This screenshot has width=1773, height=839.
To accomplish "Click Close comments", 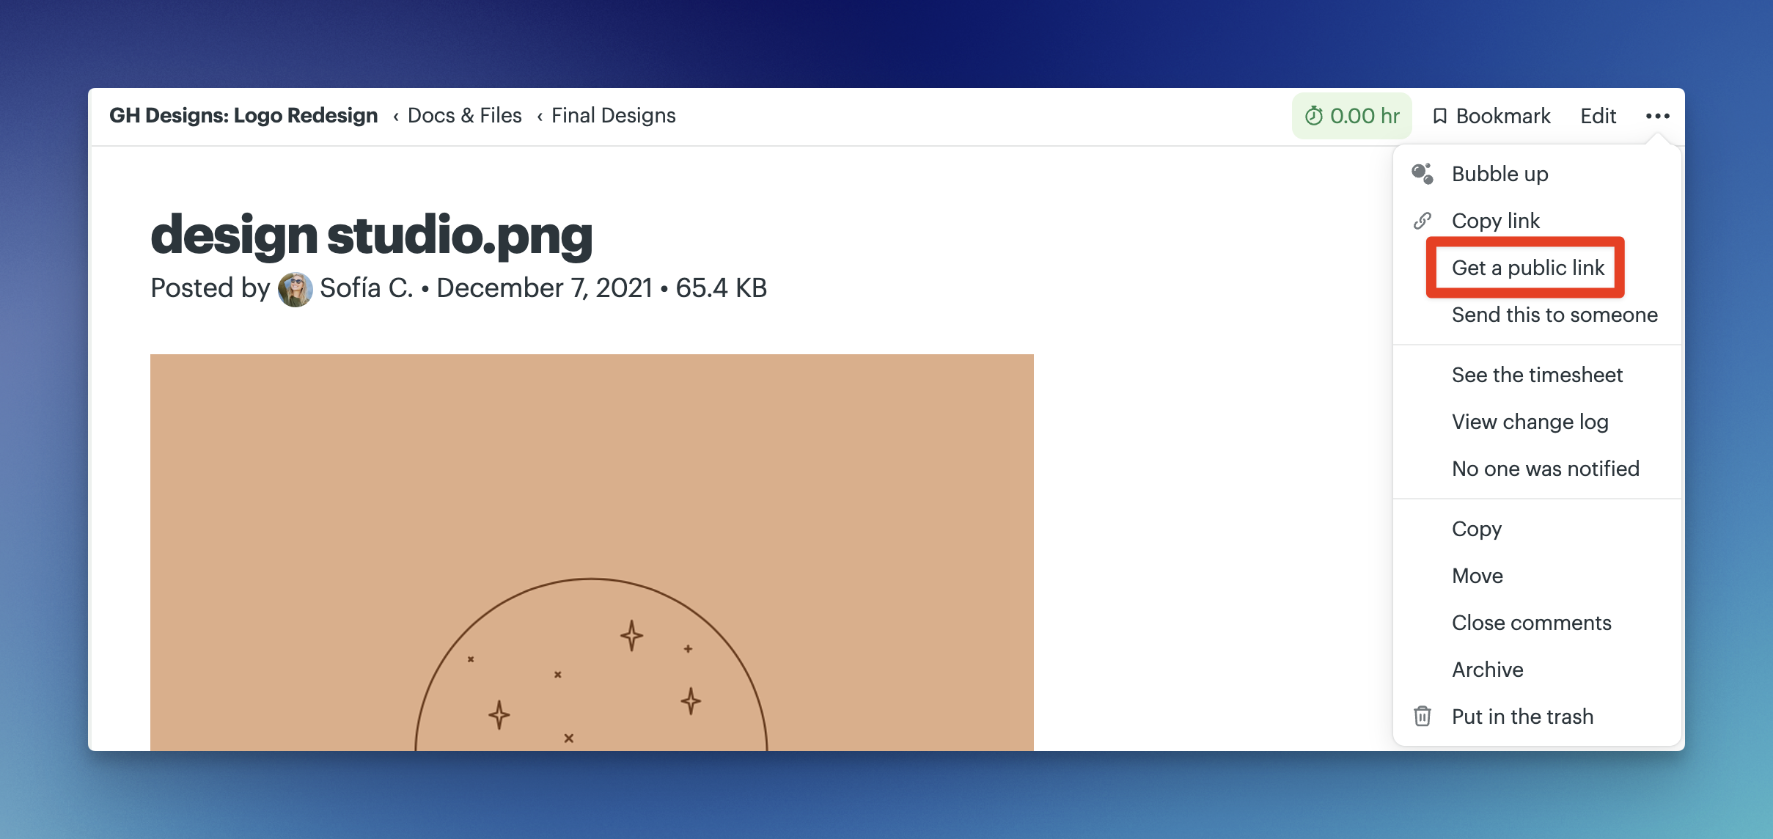I will tap(1537, 623).
